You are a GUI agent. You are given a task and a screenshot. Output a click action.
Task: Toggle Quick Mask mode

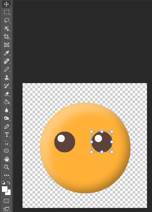[x=6, y=201]
